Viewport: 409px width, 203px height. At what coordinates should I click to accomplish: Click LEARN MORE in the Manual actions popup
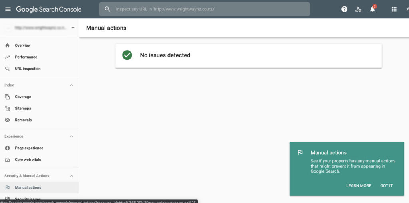359,186
